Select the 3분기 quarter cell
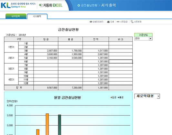This screenshot has height=135, width=172. [x=11, y=69]
